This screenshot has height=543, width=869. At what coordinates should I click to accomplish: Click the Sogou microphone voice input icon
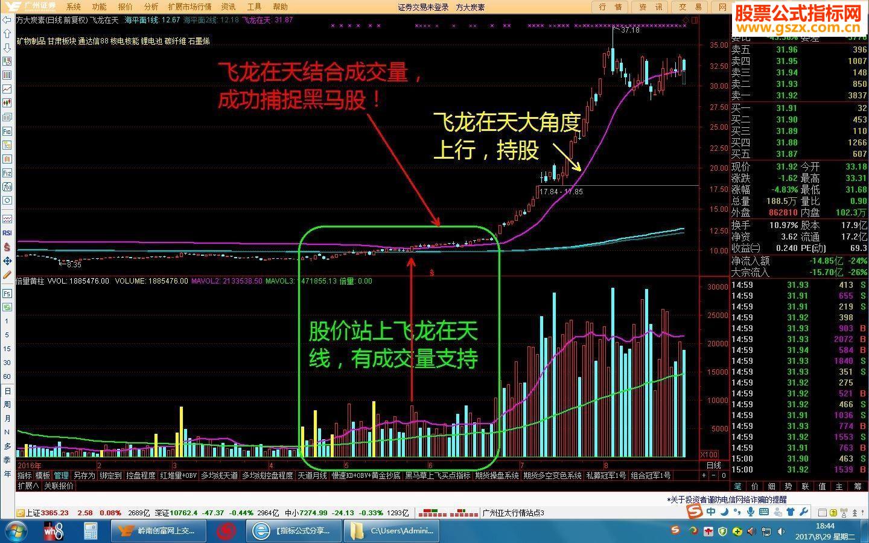pyautogui.click(x=751, y=512)
